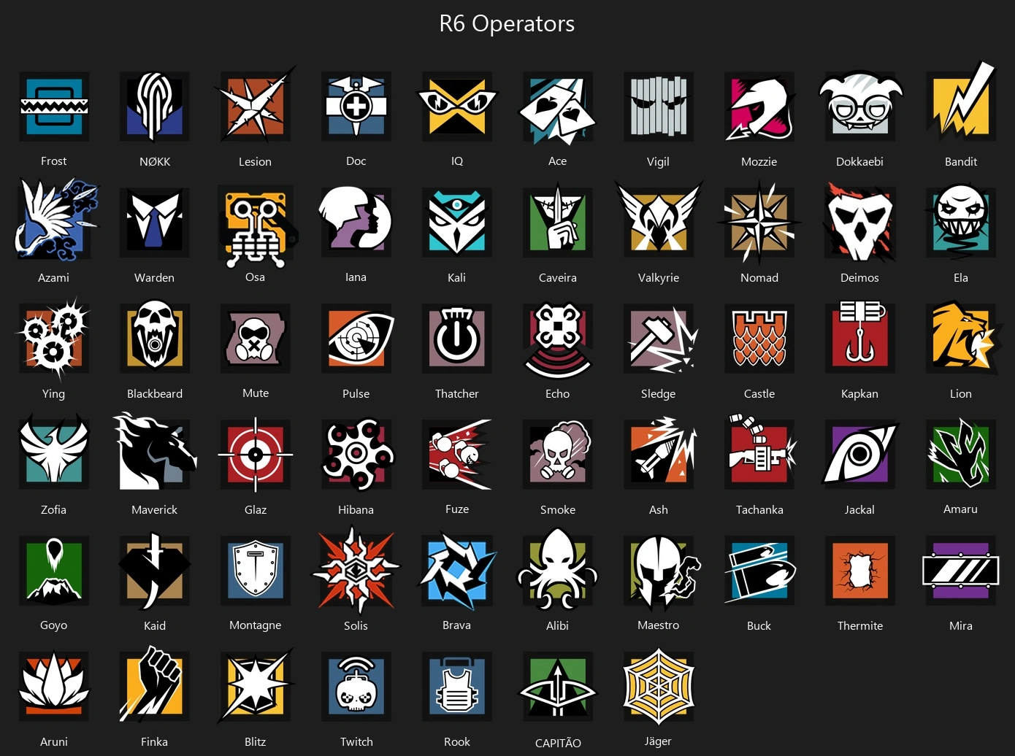Image resolution: width=1015 pixels, height=756 pixels.
Task: Choose the Glaz crosshair target icon
Action: point(256,455)
